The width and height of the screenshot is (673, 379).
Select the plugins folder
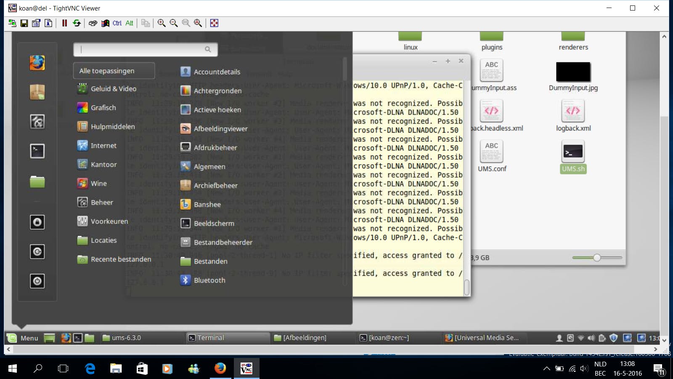(492, 42)
